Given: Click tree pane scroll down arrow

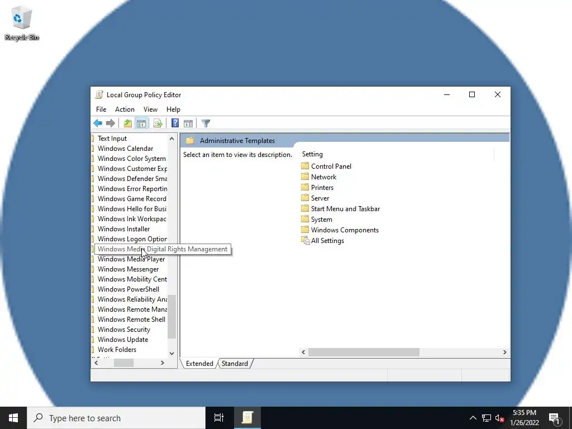Looking at the screenshot, I should [172, 353].
